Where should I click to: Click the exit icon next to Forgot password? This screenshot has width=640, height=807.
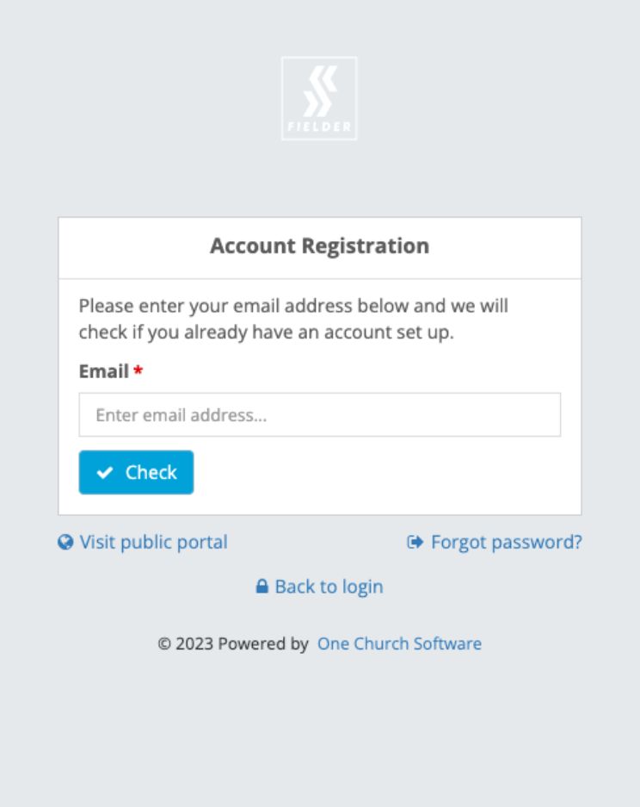pyautogui.click(x=415, y=542)
